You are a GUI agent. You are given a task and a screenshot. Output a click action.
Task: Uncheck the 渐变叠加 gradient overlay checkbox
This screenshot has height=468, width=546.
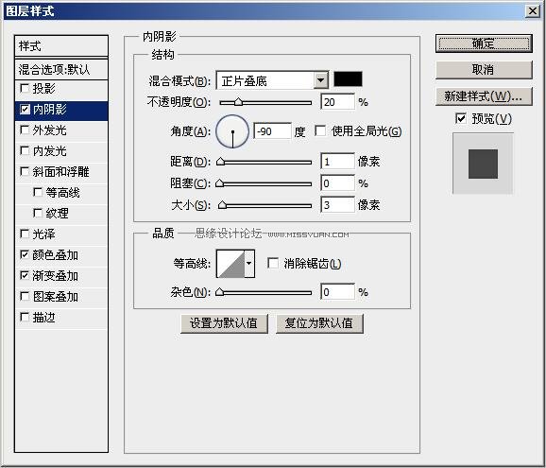[x=25, y=276]
